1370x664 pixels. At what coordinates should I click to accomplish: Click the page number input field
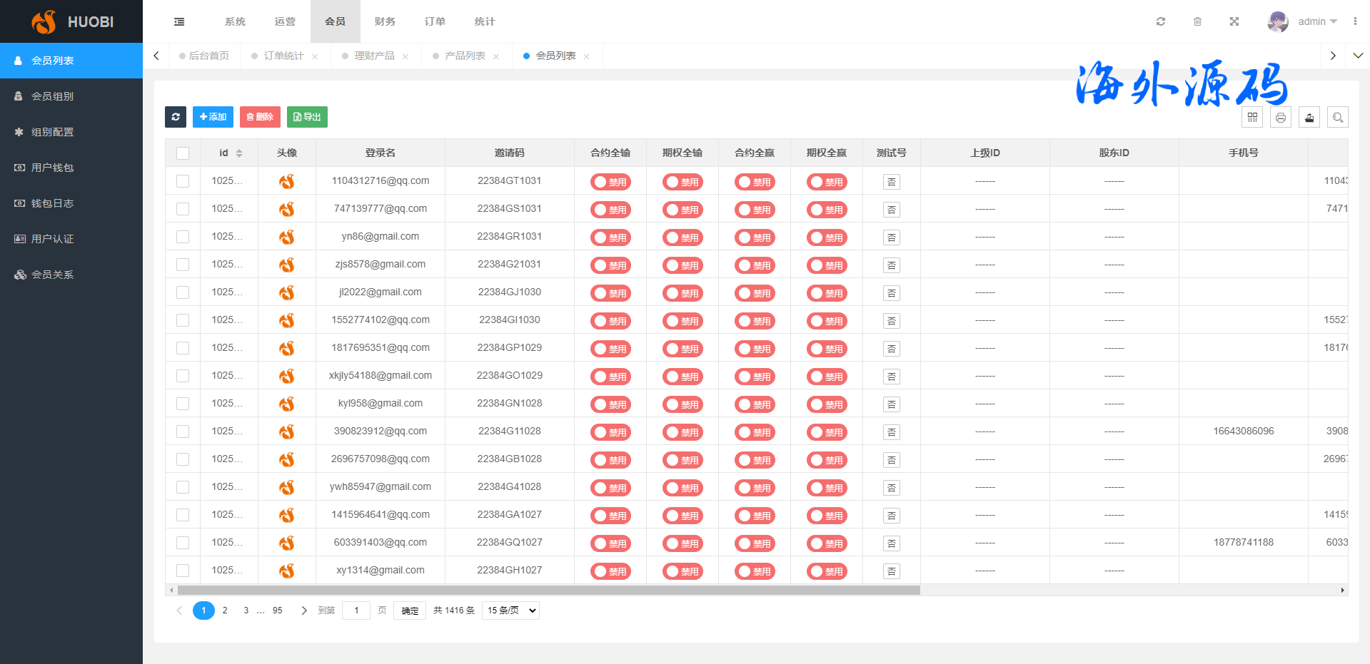coord(356,611)
